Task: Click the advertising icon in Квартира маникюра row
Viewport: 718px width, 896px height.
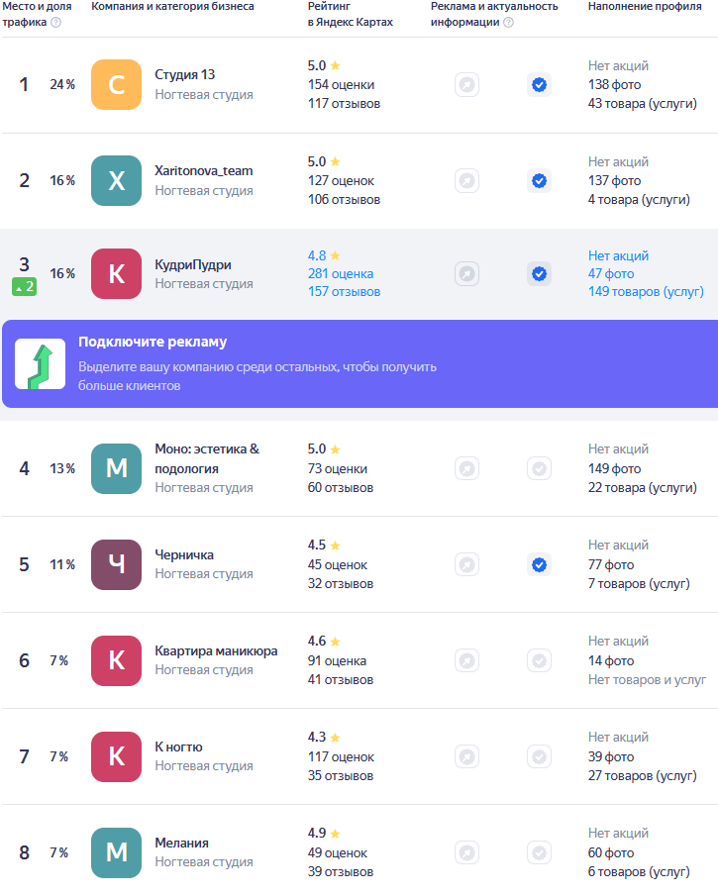Action: (467, 661)
